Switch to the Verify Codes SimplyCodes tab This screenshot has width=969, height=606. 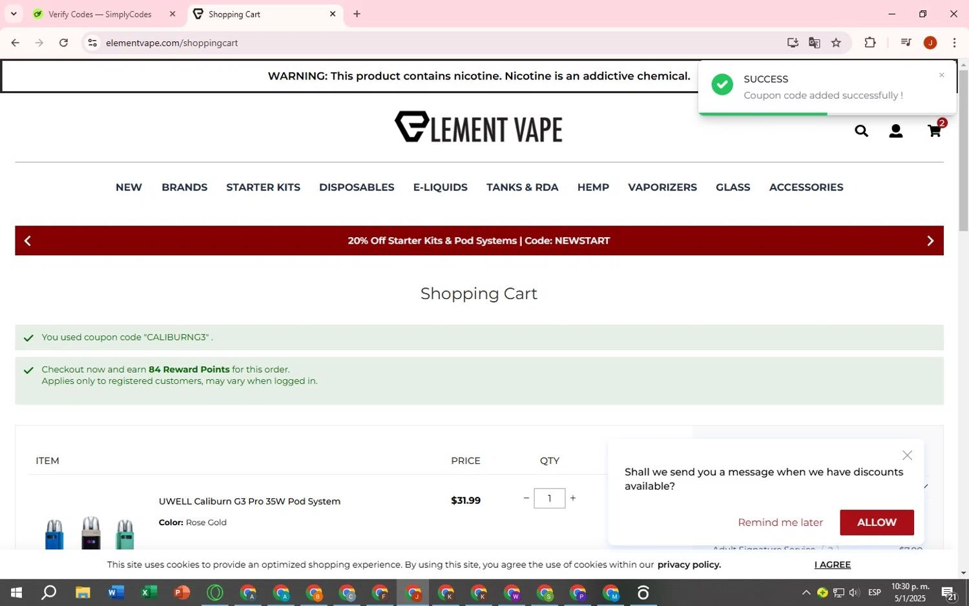coord(100,14)
